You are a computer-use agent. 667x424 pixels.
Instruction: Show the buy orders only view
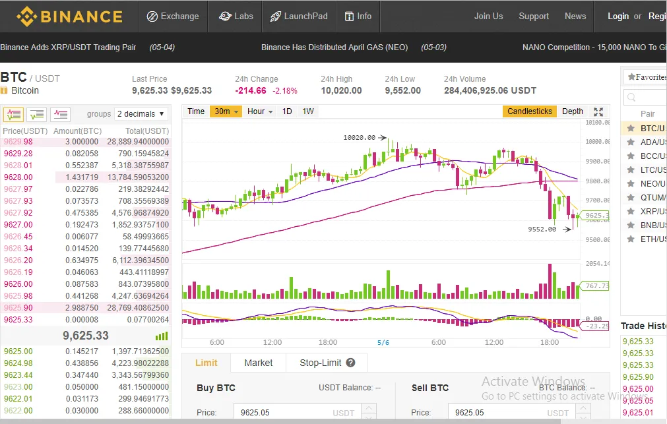pyautogui.click(x=37, y=114)
